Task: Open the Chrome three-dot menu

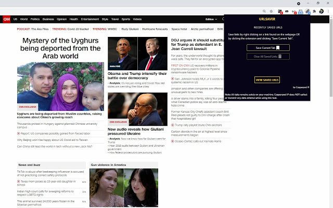Action: click(328, 11)
